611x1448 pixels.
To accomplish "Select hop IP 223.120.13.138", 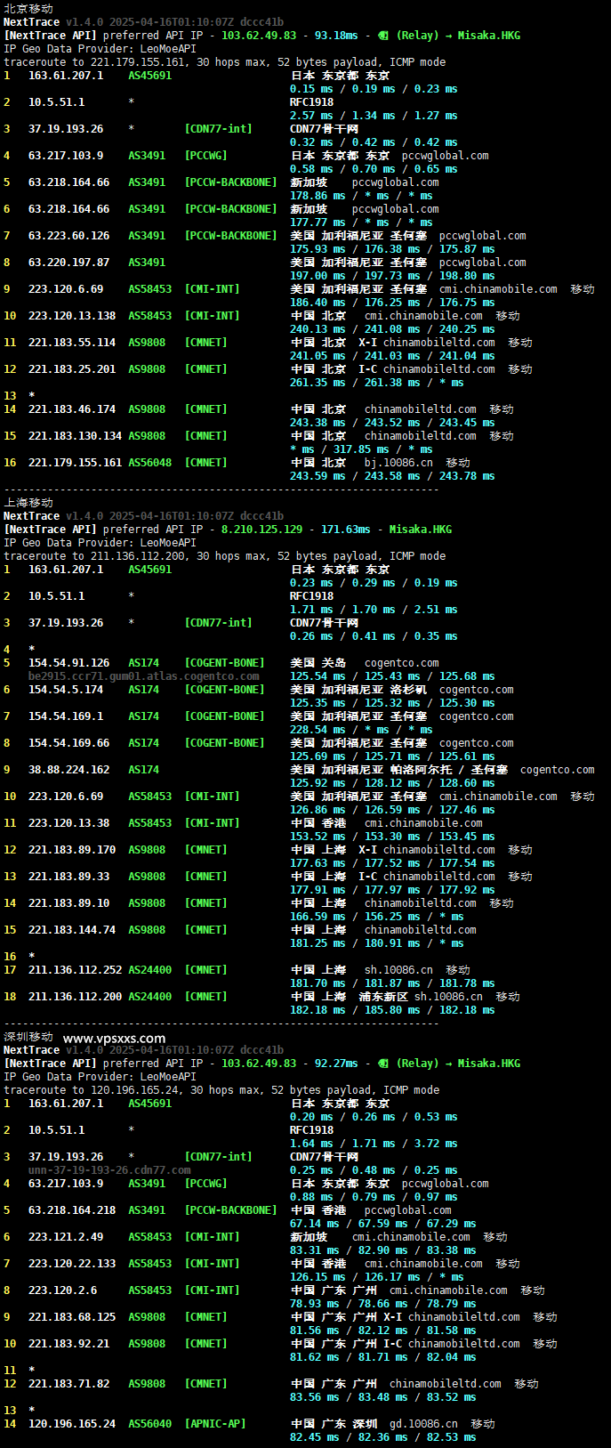I will [x=72, y=316].
